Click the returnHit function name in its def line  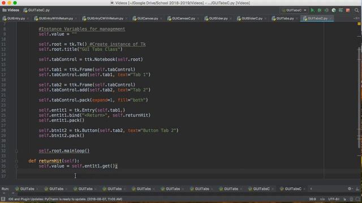(50, 161)
